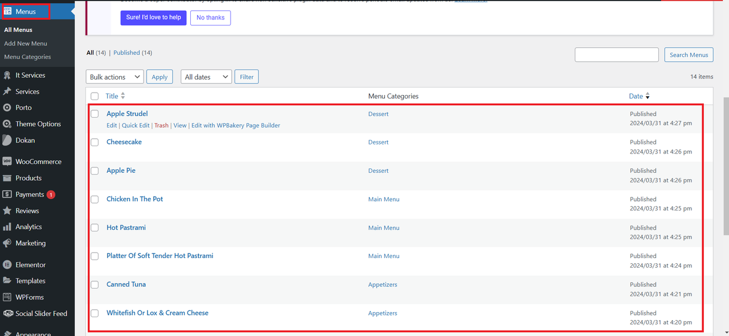Click Edit with WPBakery Page Builder link
The width and height of the screenshot is (729, 336).
[236, 125]
